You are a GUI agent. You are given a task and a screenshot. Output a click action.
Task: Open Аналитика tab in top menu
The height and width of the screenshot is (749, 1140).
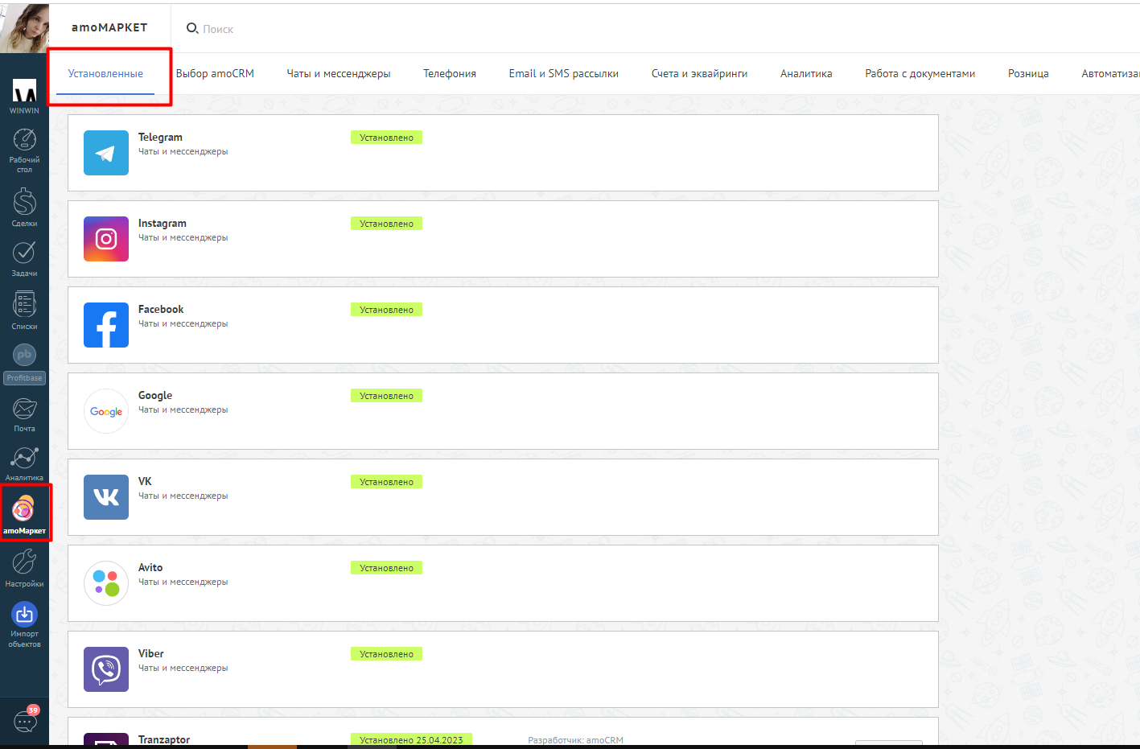pos(806,73)
